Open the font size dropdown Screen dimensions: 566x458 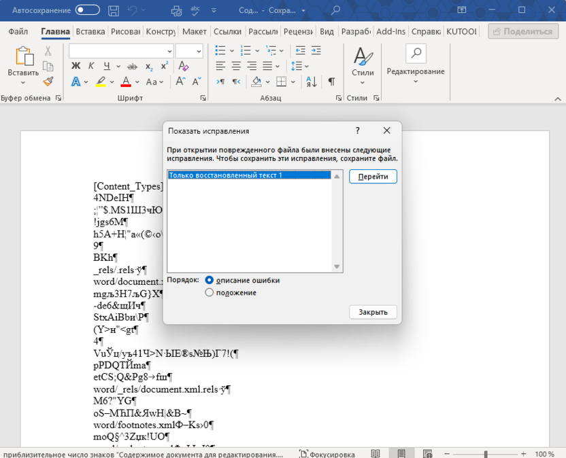pyautogui.click(x=199, y=51)
